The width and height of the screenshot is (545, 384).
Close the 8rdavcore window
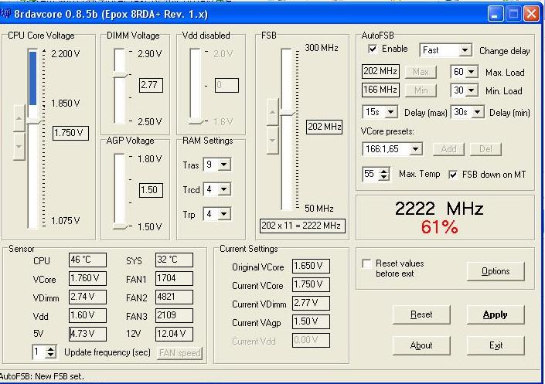point(531,14)
